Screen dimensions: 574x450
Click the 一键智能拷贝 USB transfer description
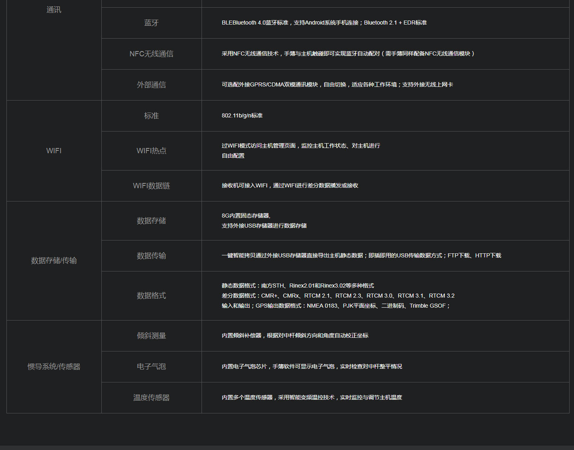[362, 255]
